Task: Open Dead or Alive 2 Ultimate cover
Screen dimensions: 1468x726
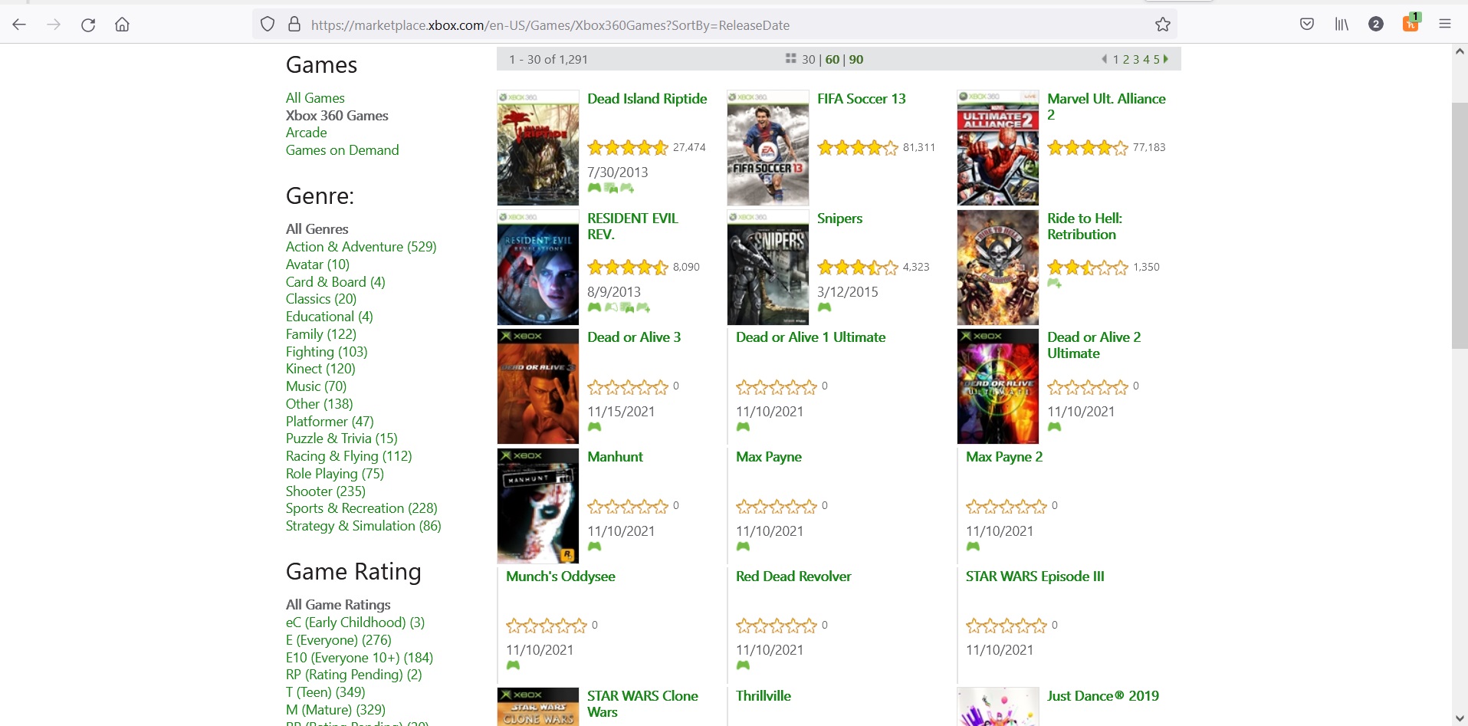Action: point(998,386)
